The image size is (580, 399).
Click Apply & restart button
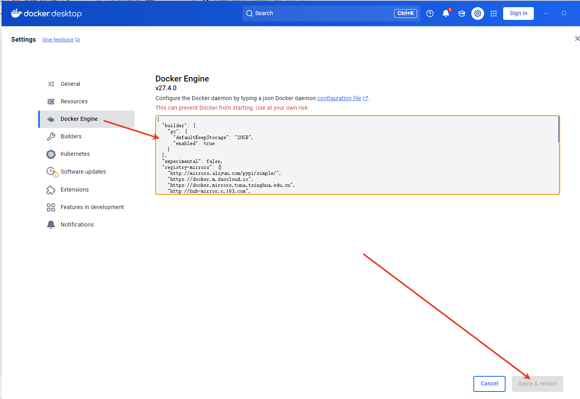click(x=537, y=384)
